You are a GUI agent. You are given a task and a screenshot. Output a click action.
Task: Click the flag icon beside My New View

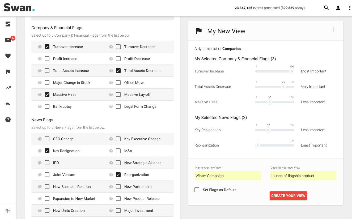pyautogui.click(x=199, y=31)
